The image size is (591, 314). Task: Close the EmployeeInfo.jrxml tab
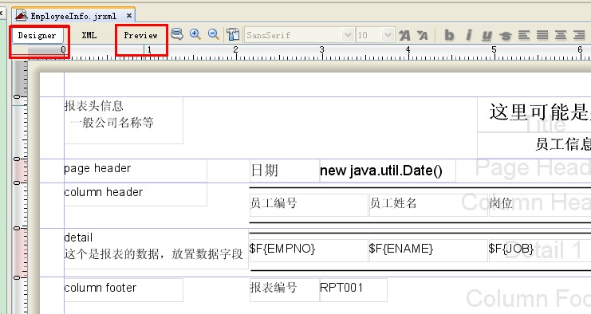click(129, 16)
